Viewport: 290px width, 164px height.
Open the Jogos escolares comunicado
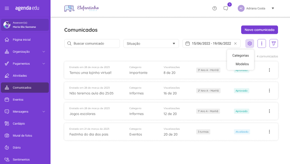[x=82, y=114]
